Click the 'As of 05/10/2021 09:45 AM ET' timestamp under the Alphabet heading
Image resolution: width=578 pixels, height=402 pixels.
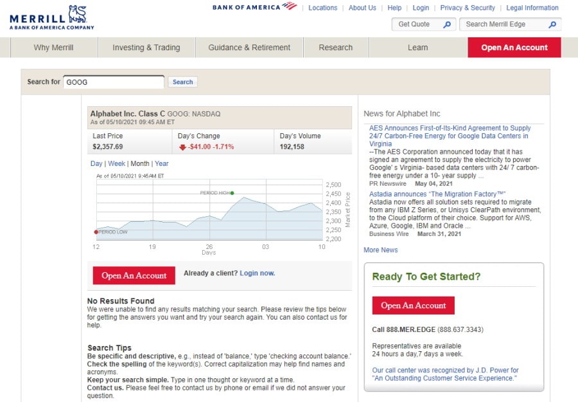pos(132,122)
